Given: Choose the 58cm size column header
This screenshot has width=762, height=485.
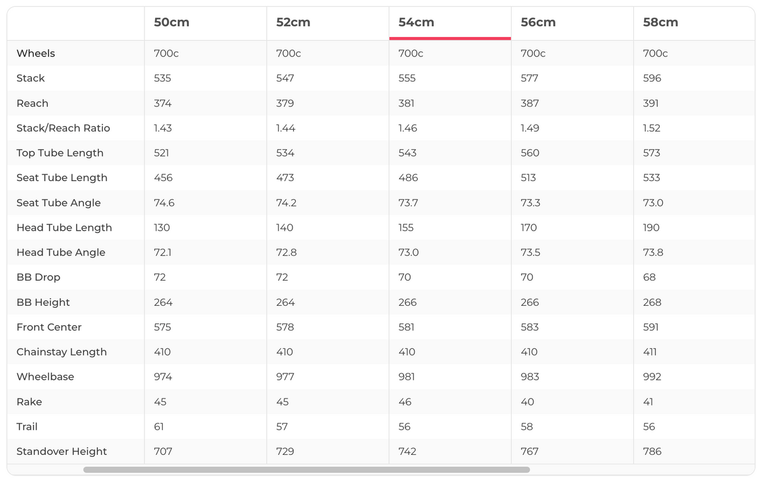Looking at the screenshot, I should pyautogui.click(x=660, y=23).
